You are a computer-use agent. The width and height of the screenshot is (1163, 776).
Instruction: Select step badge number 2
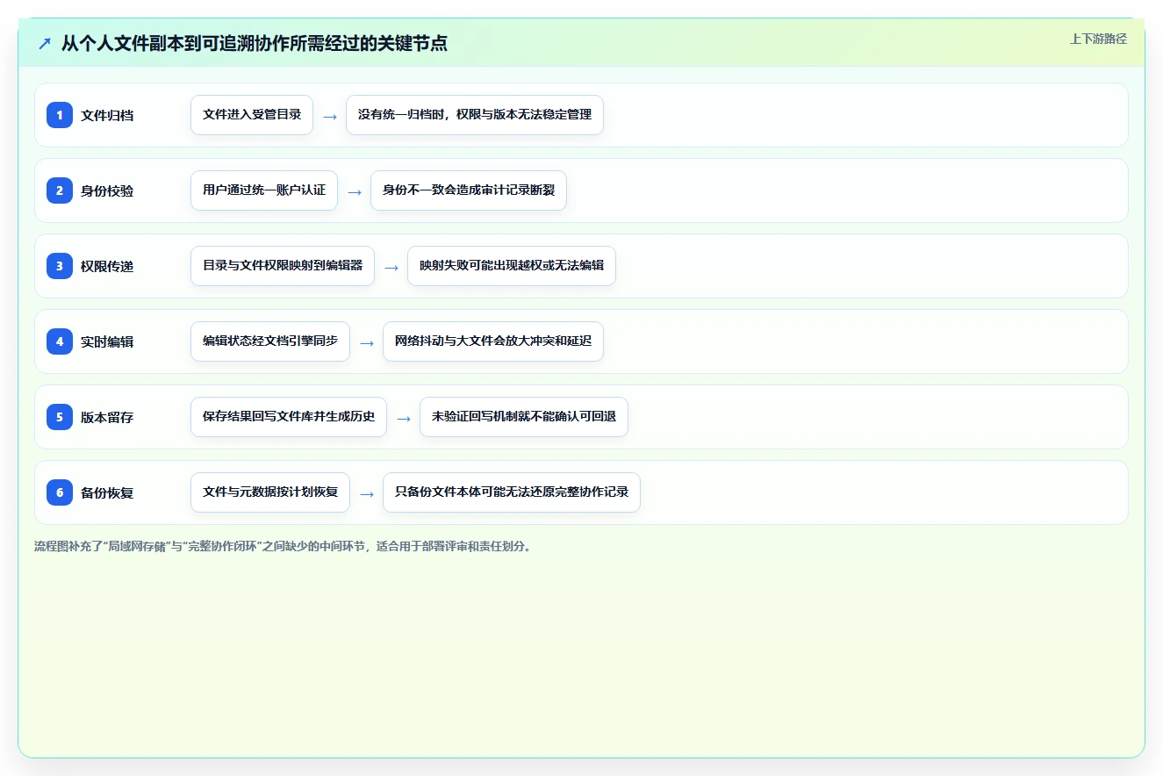[x=60, y=190]
